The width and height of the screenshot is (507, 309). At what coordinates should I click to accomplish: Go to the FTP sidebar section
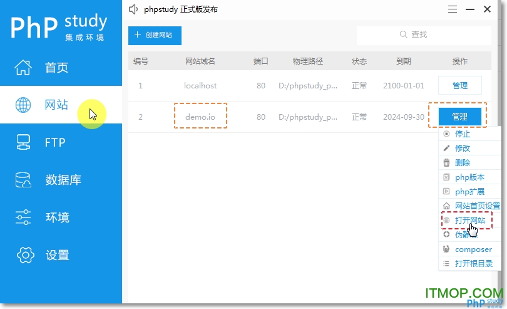pos(61,142)
